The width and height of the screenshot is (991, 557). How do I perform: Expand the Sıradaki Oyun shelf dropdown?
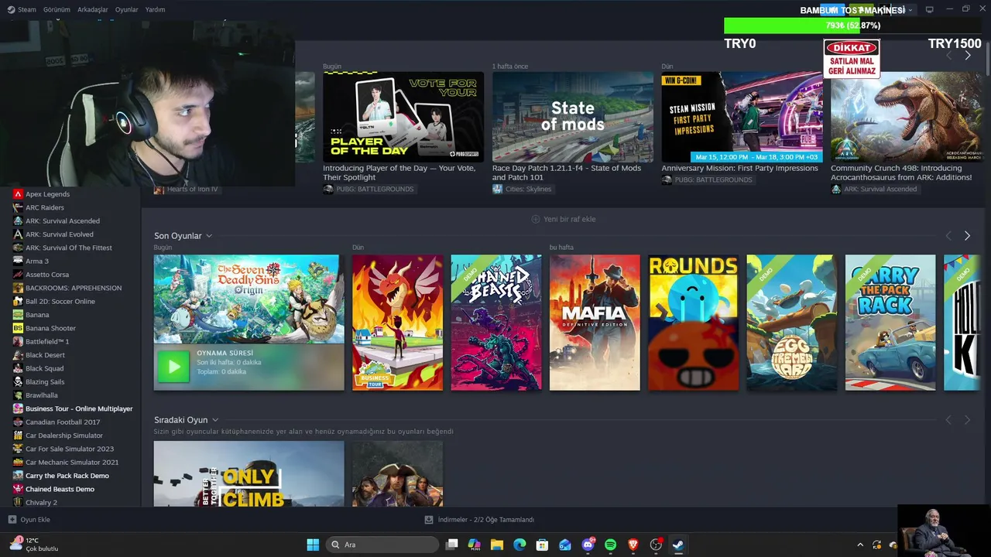[x=215, y=420]
